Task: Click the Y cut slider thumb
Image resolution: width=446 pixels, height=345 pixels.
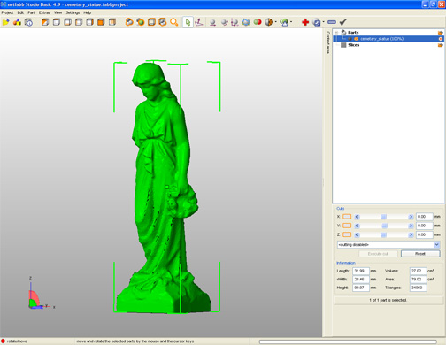Action: (x=384, y=226)
